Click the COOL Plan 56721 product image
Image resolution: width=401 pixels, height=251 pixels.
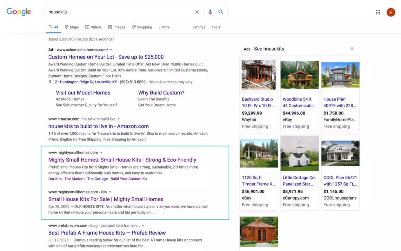(340, 153)
